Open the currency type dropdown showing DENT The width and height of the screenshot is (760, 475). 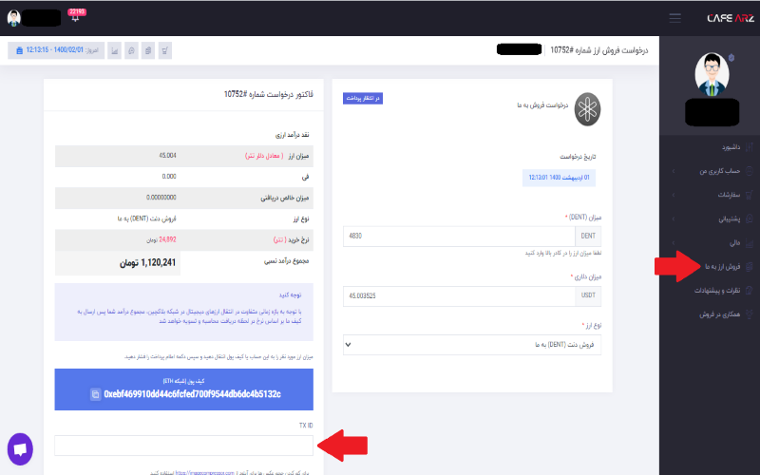click(472, 345)
